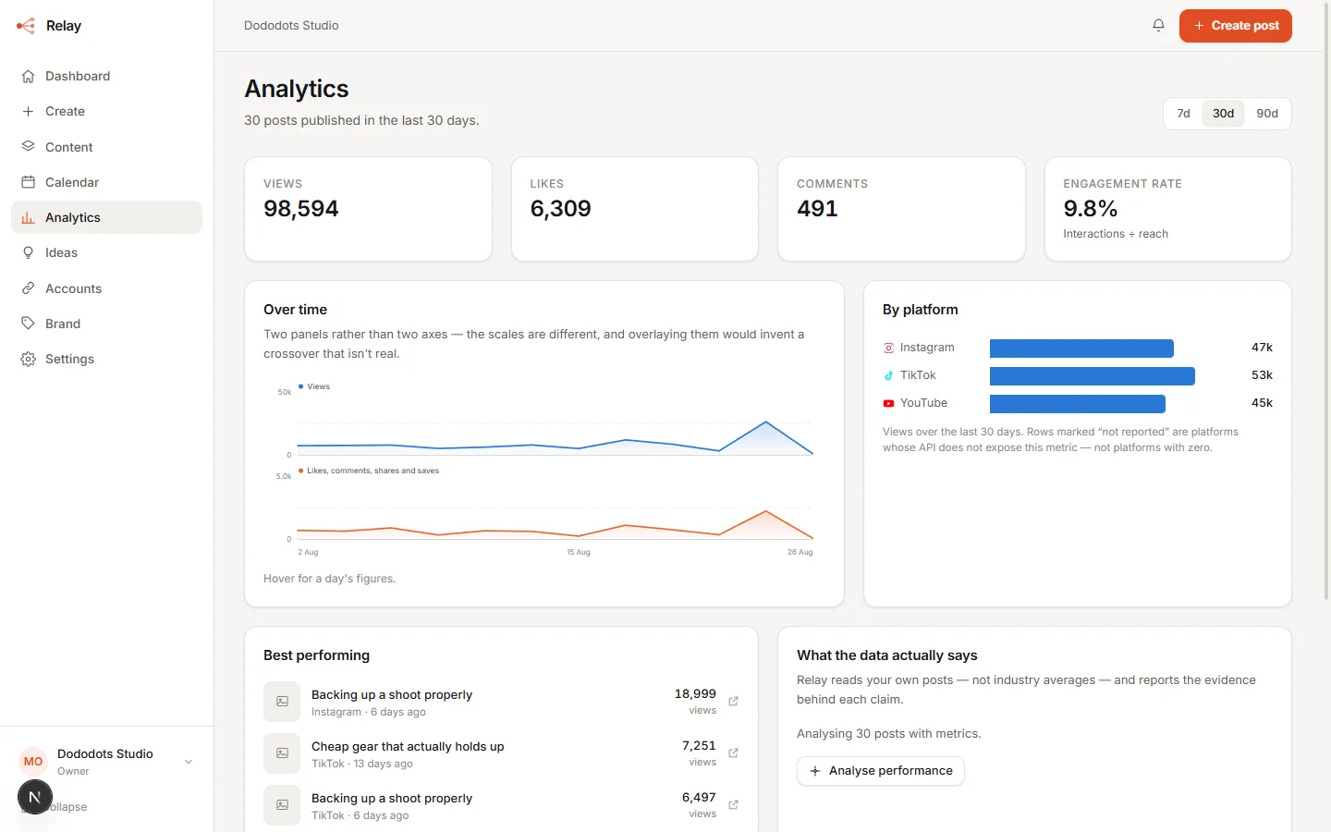The image size is (1331, 832).
Task: Click the Content layers icon
Action: click(29, 147)
